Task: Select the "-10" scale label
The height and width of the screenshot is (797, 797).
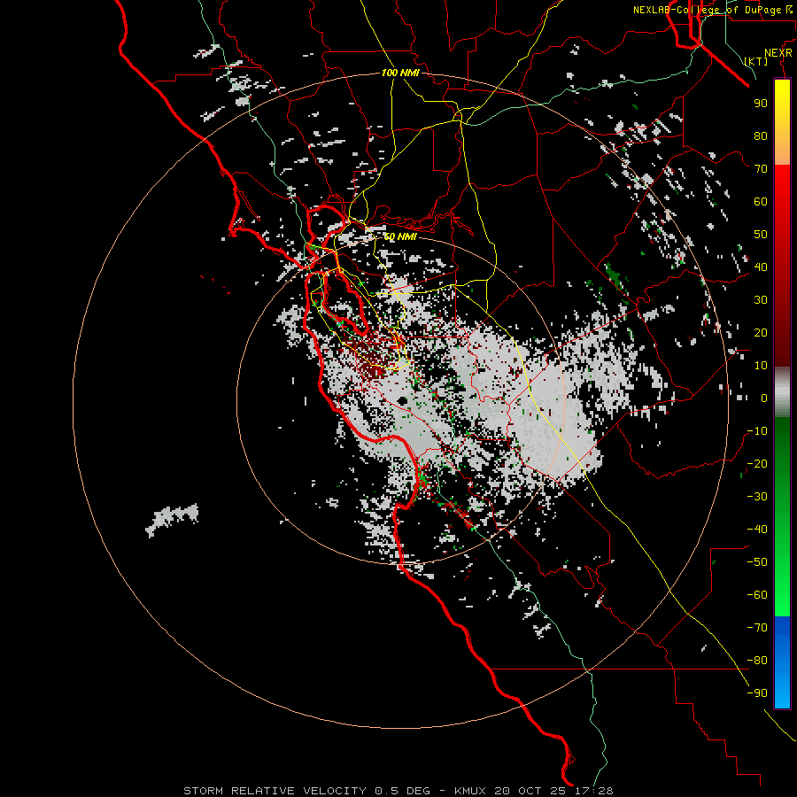Action: (x=757, y=431)
